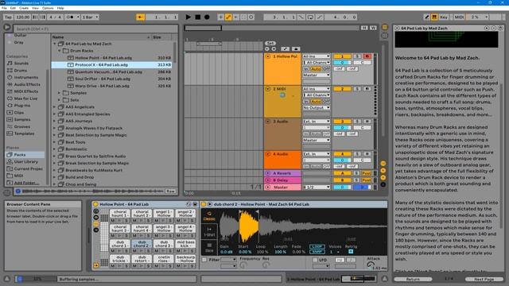Screen dimensions: 509x286
Task: Set track 1 monitor to Auto
Action: point(316,69)
